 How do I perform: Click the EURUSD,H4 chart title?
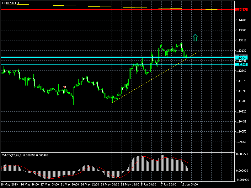pos(10,3)
